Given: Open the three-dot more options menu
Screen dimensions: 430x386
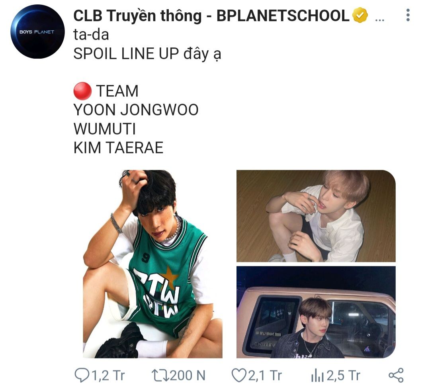Looking at the screenshot, I should [x=408, y=15].
